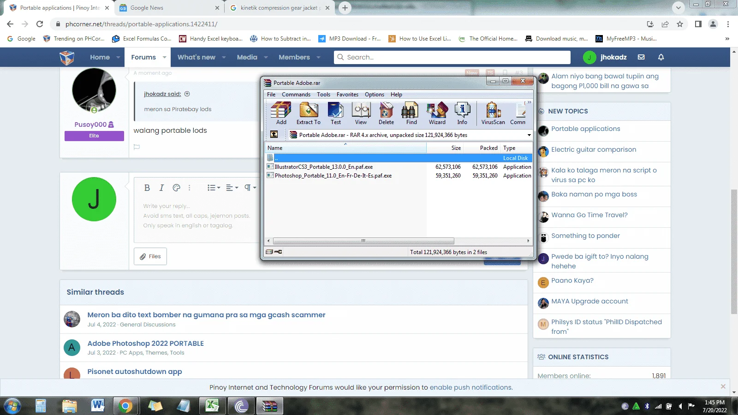This screenshot has height=415, width=738.
Task: Expand the list formatting dropdown in editor
Action: point(214,188)
